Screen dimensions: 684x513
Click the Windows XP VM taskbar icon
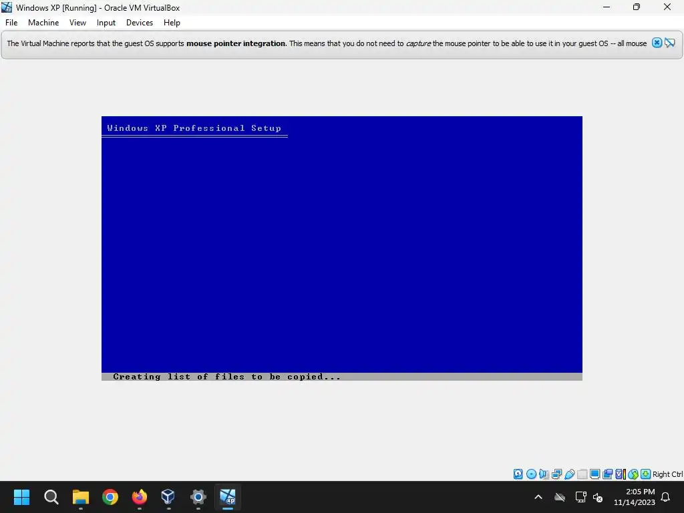tap(228, 497)
